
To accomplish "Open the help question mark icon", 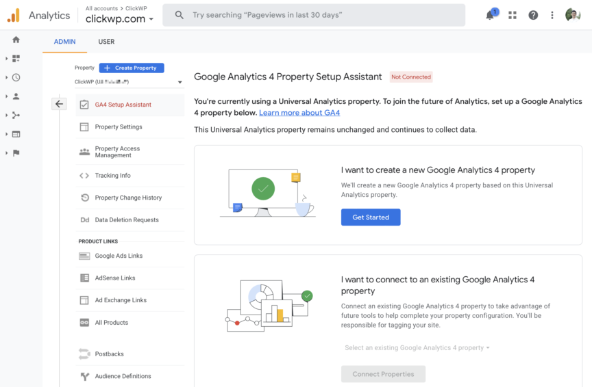I will tap(533, 15).
